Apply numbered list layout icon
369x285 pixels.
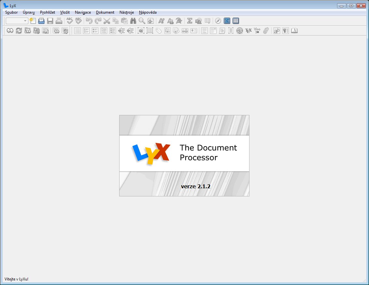click(x=86, y=31)
